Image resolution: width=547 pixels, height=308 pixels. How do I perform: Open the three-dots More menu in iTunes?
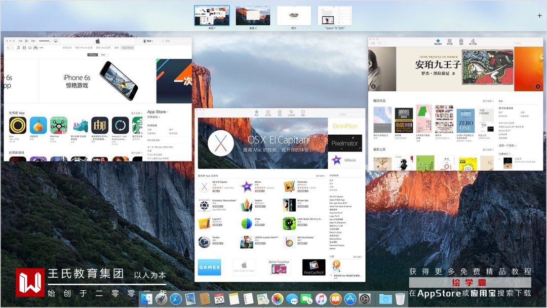coord(41,48)
